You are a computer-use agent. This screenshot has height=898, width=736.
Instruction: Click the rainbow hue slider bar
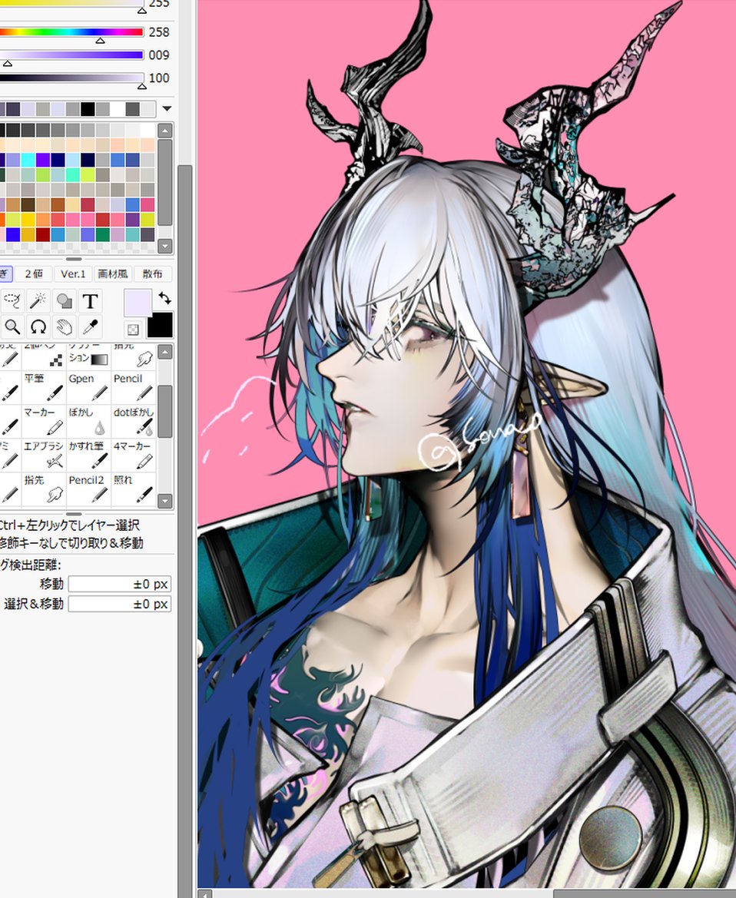[x=71, y=31]
